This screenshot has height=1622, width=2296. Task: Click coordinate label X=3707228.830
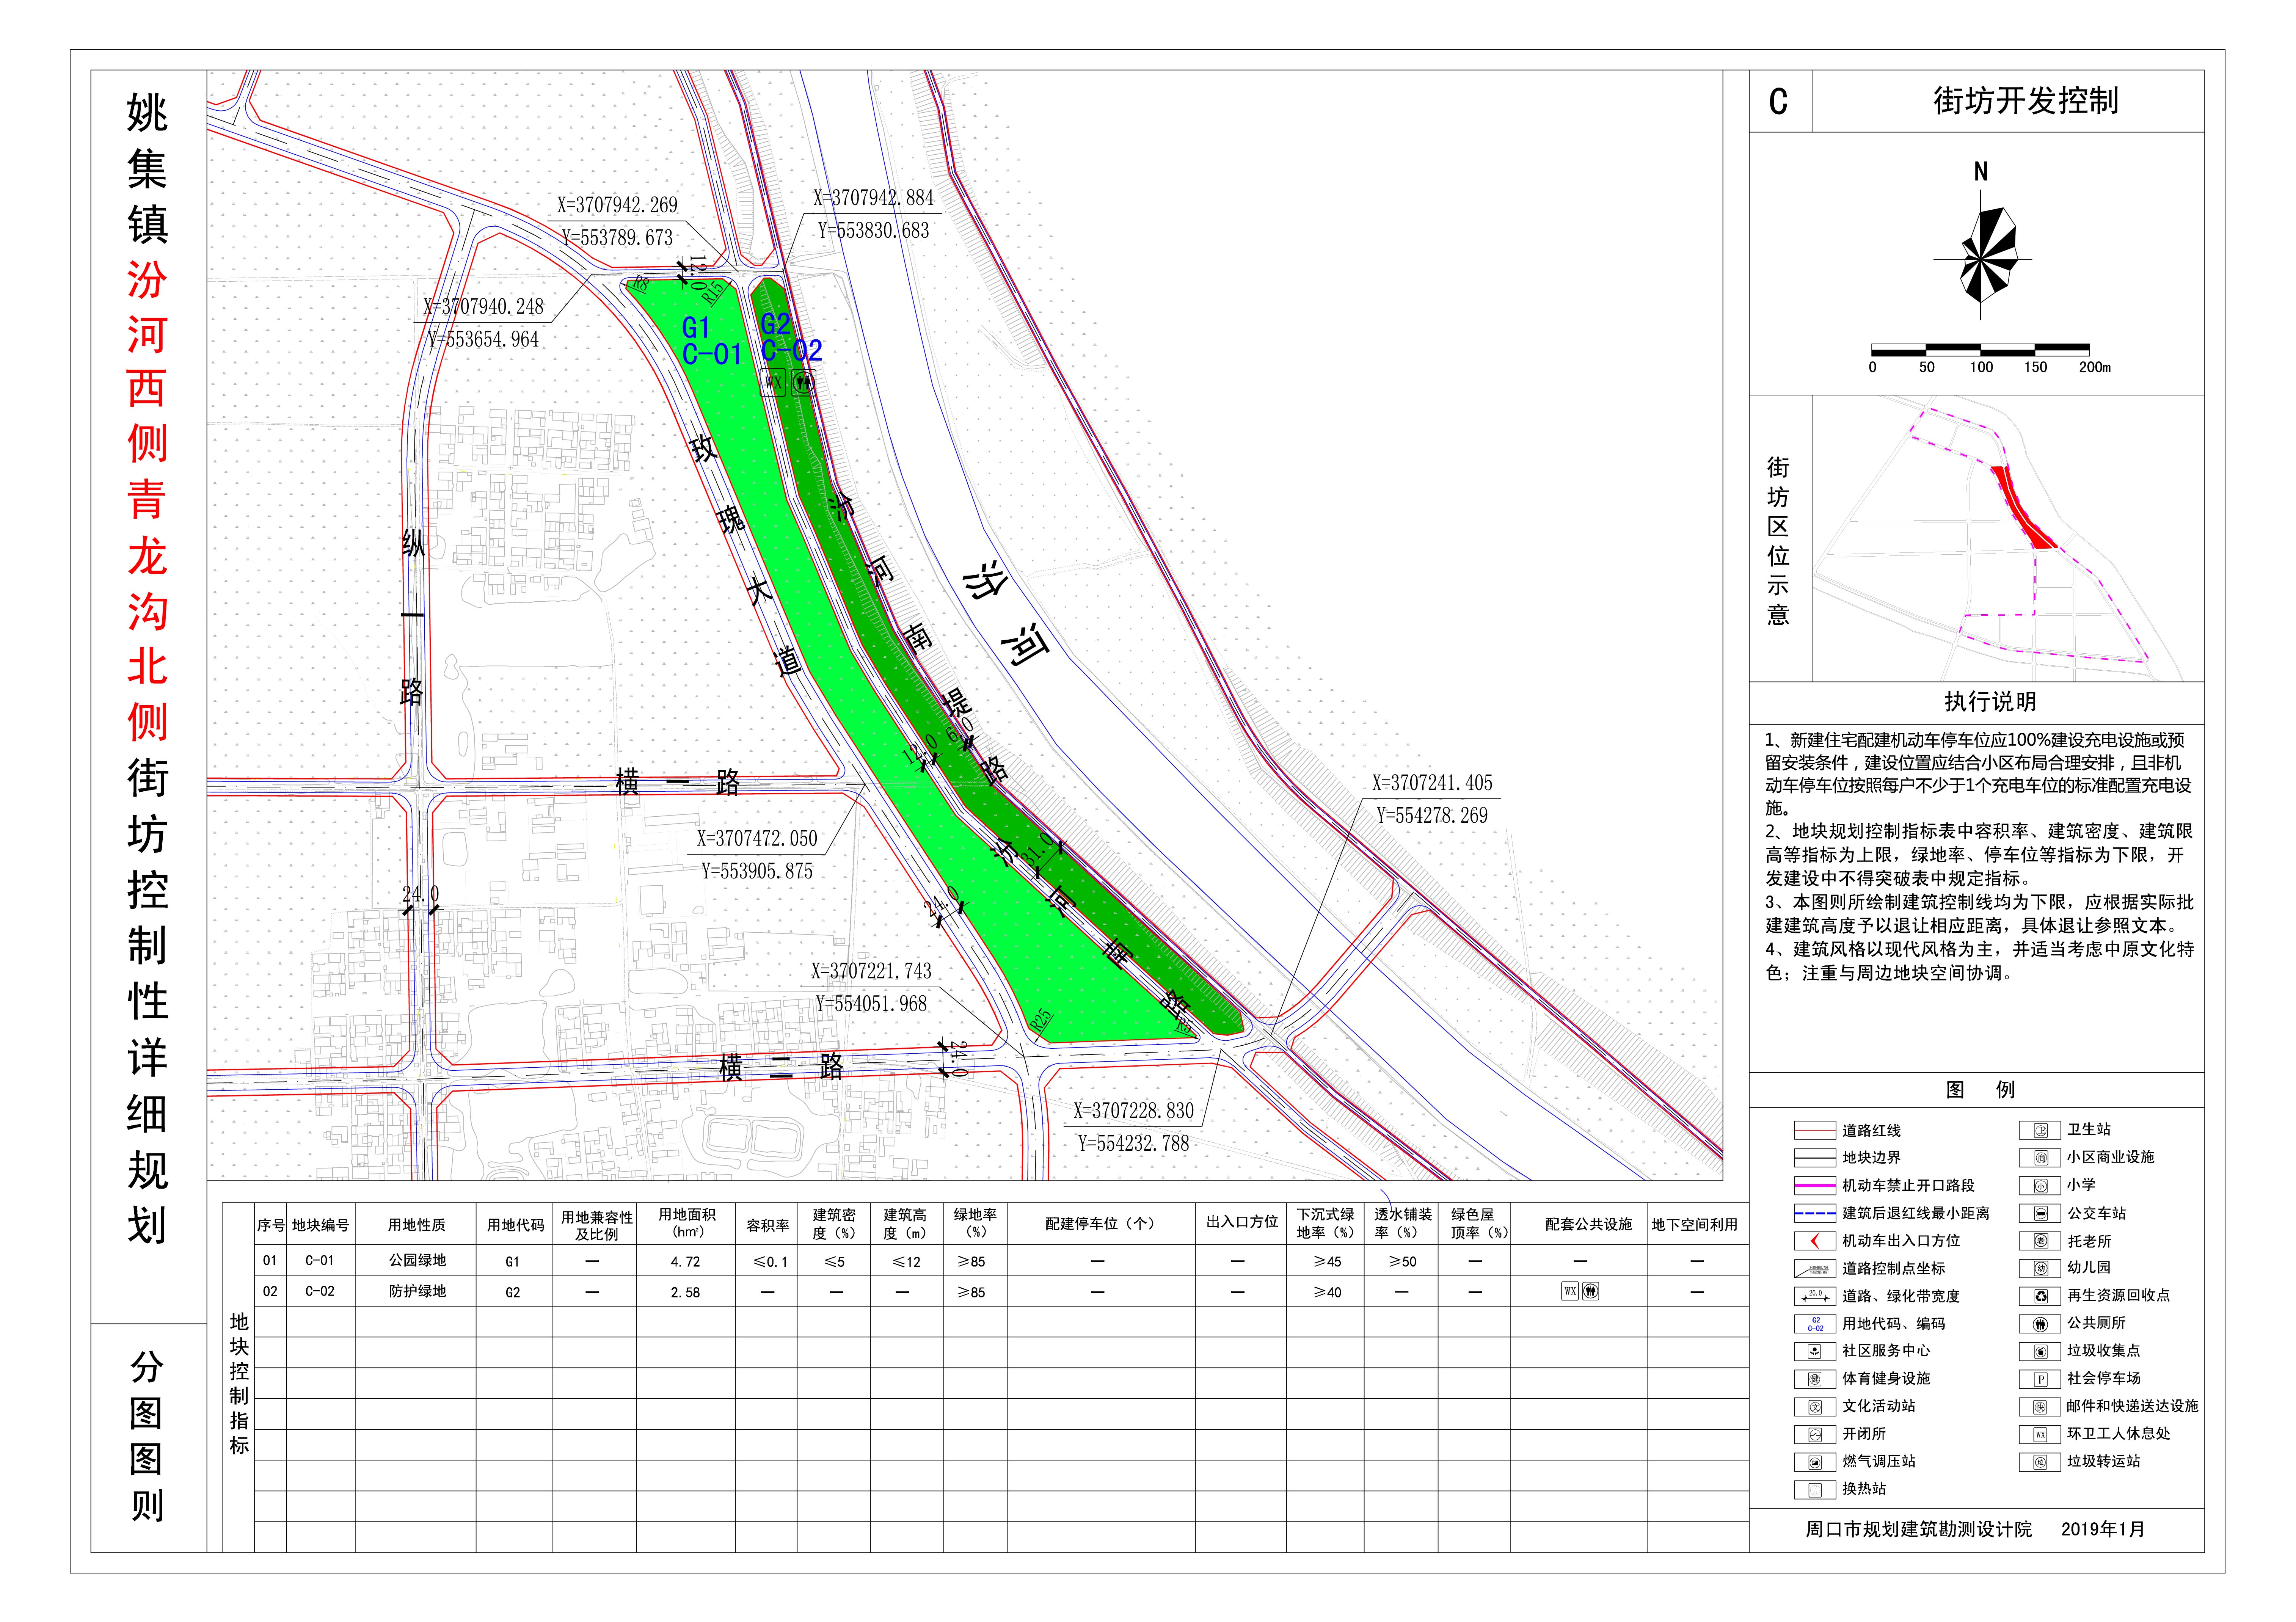pyautogui.click(x=1134, y=1111)
